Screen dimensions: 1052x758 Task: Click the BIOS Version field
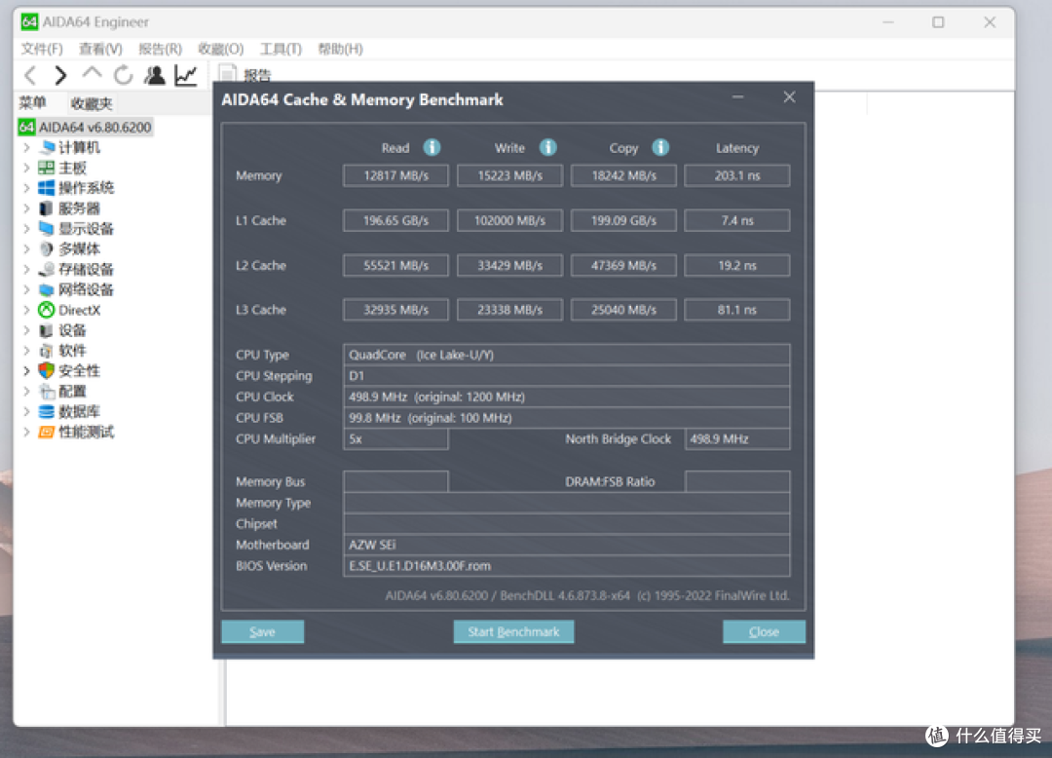pyautogui.click(x=566, y=566)
